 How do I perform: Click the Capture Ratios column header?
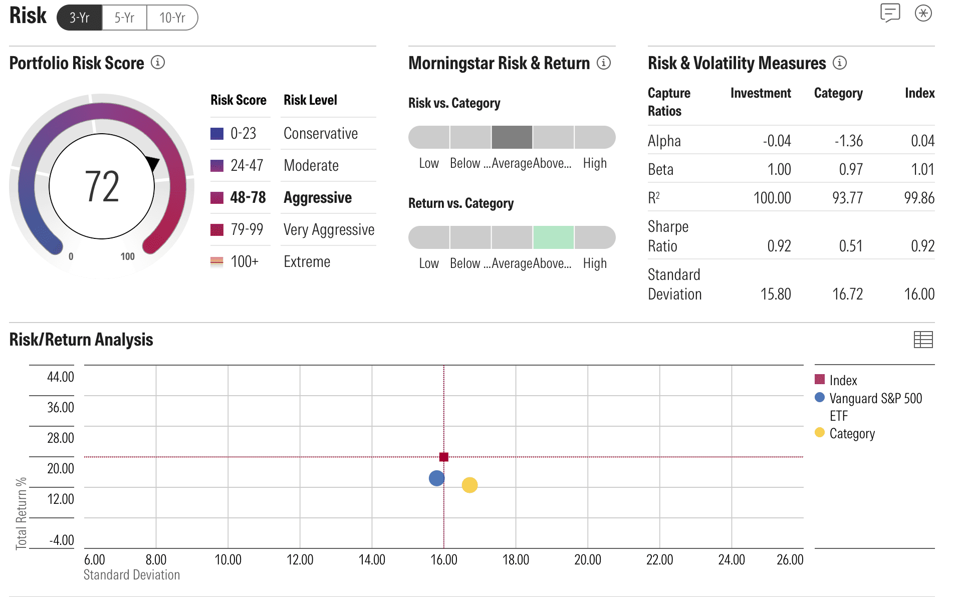tap(669, 102)
